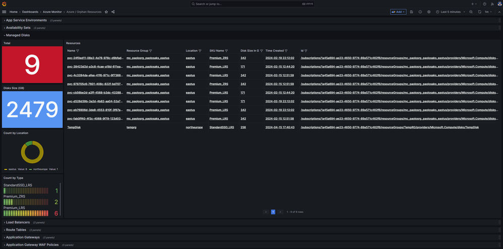Screen dimensions: 503x249
Task: Open the user profile avatar
Action: point(499,4)
